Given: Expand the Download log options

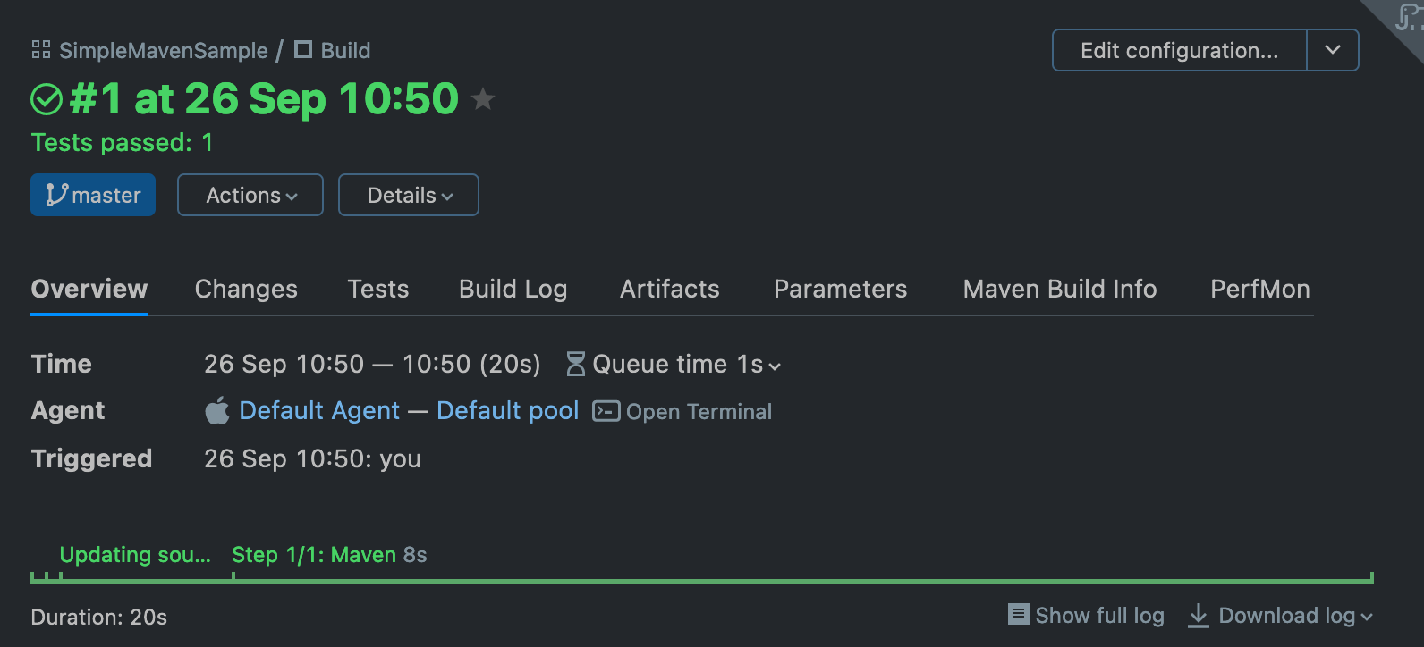Looking at the screenshot, I should (1366, 616).
